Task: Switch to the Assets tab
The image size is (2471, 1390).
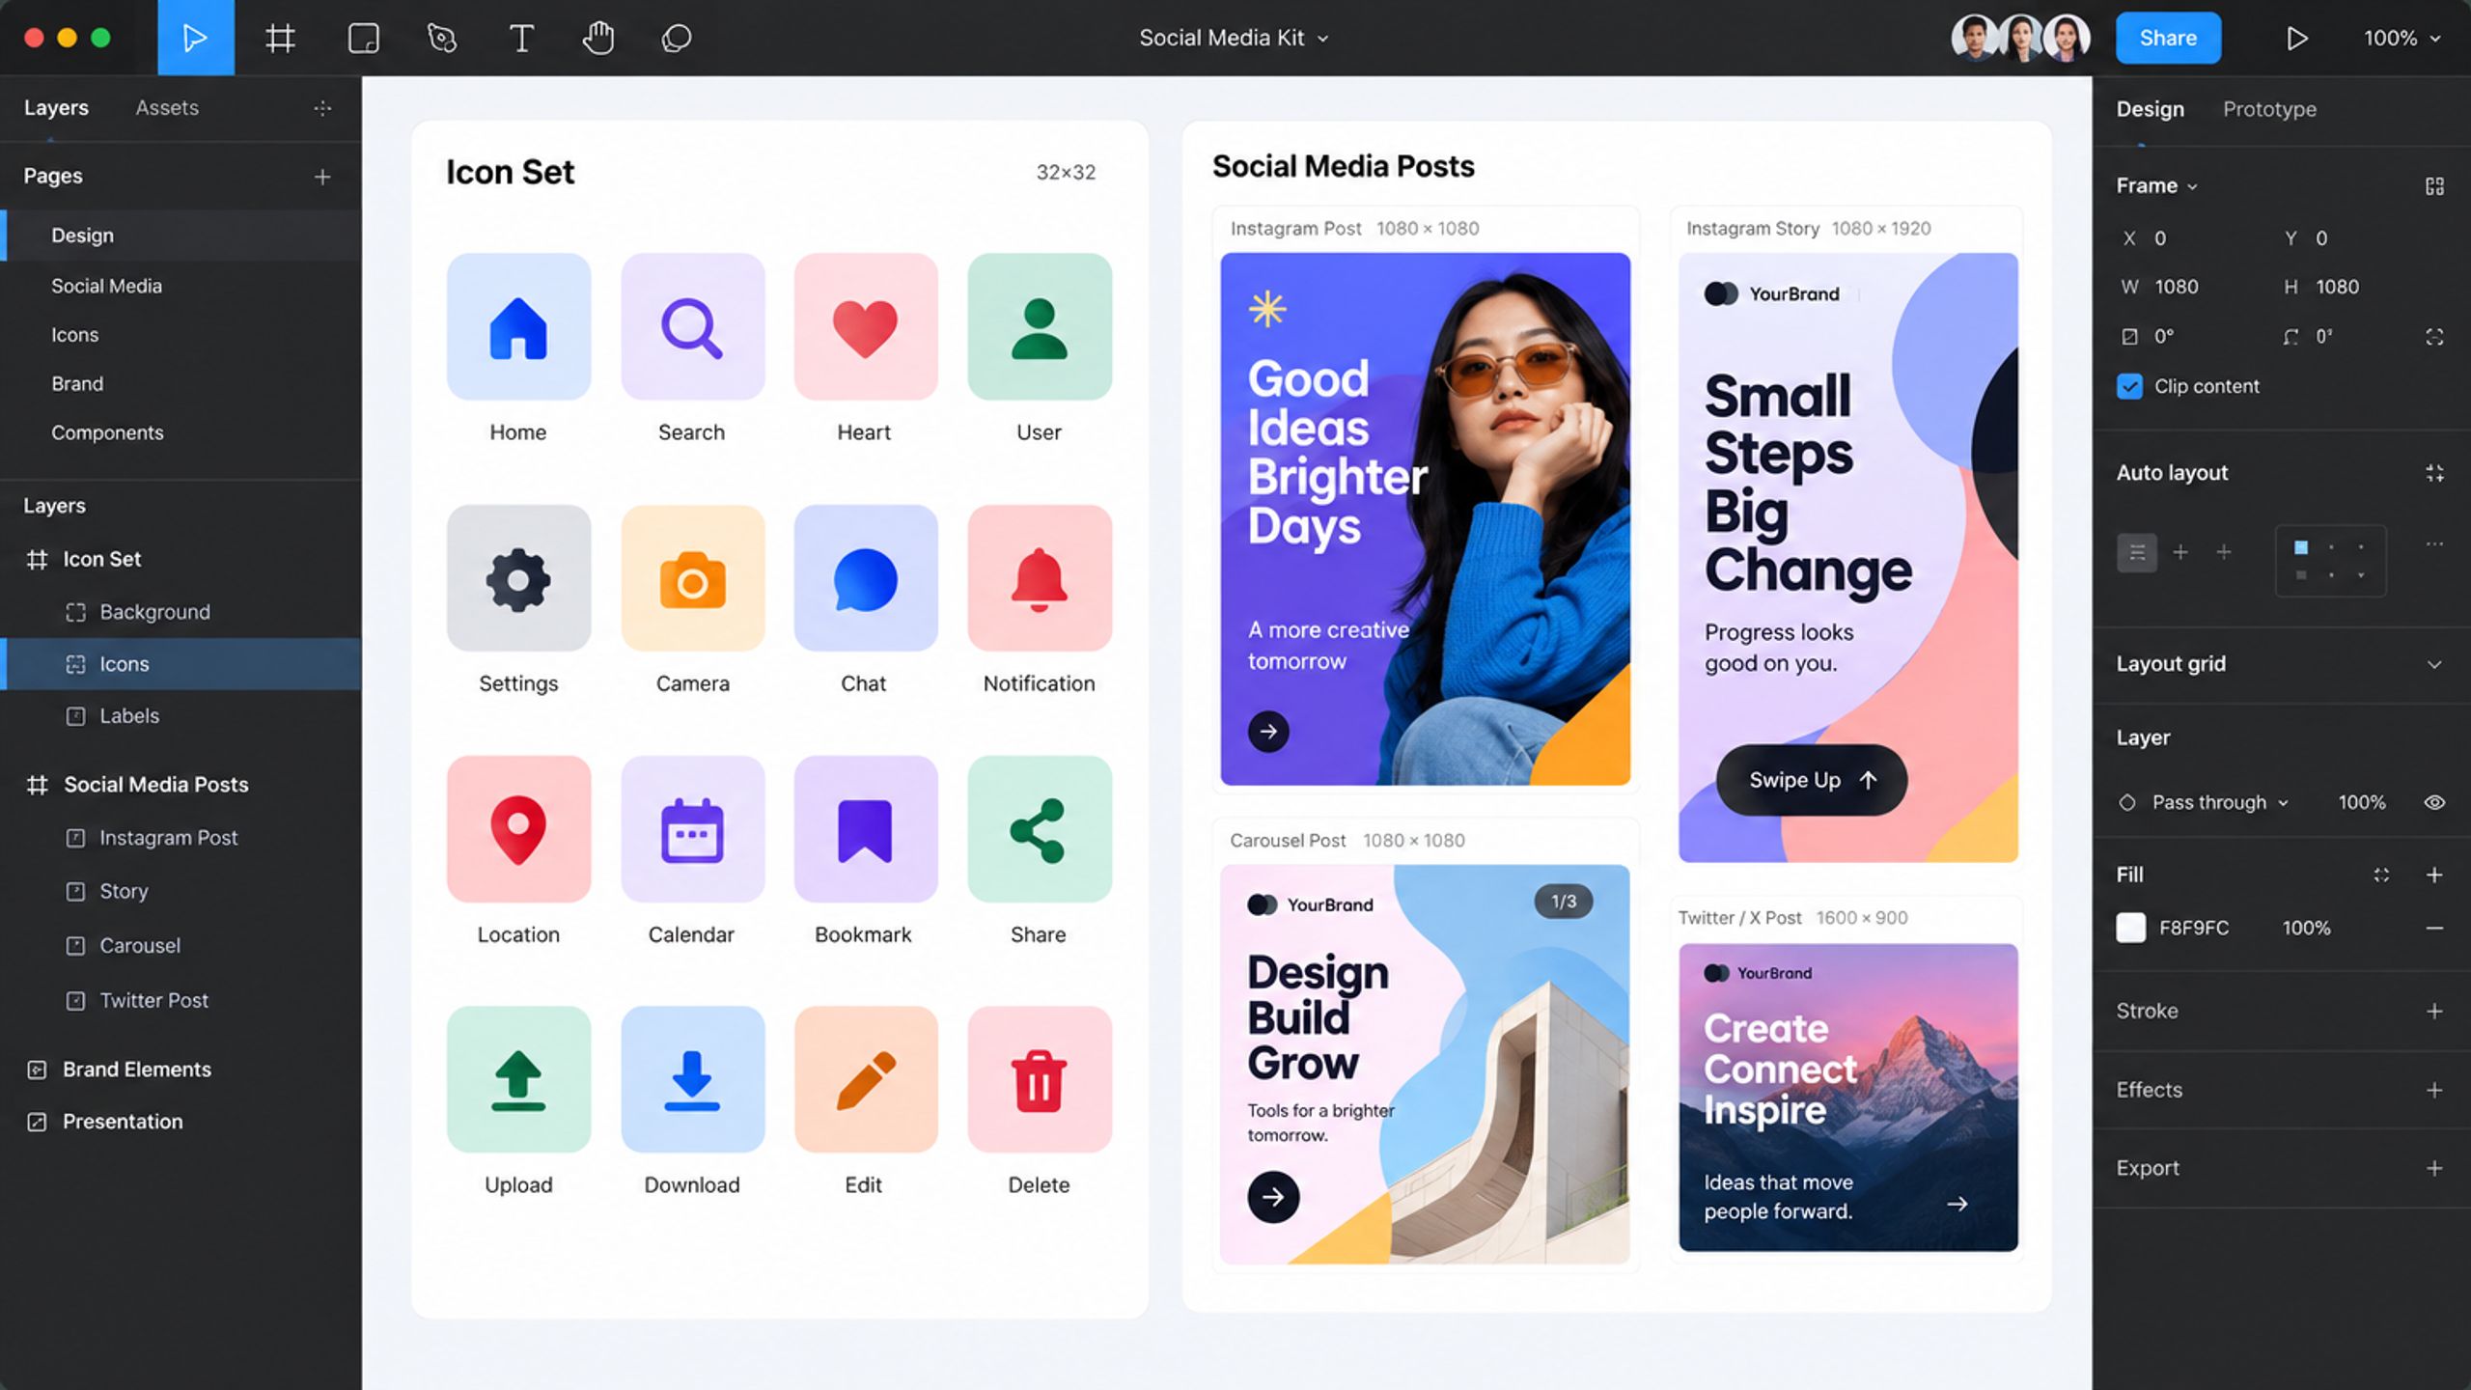Action: click(x=167, y=108)
